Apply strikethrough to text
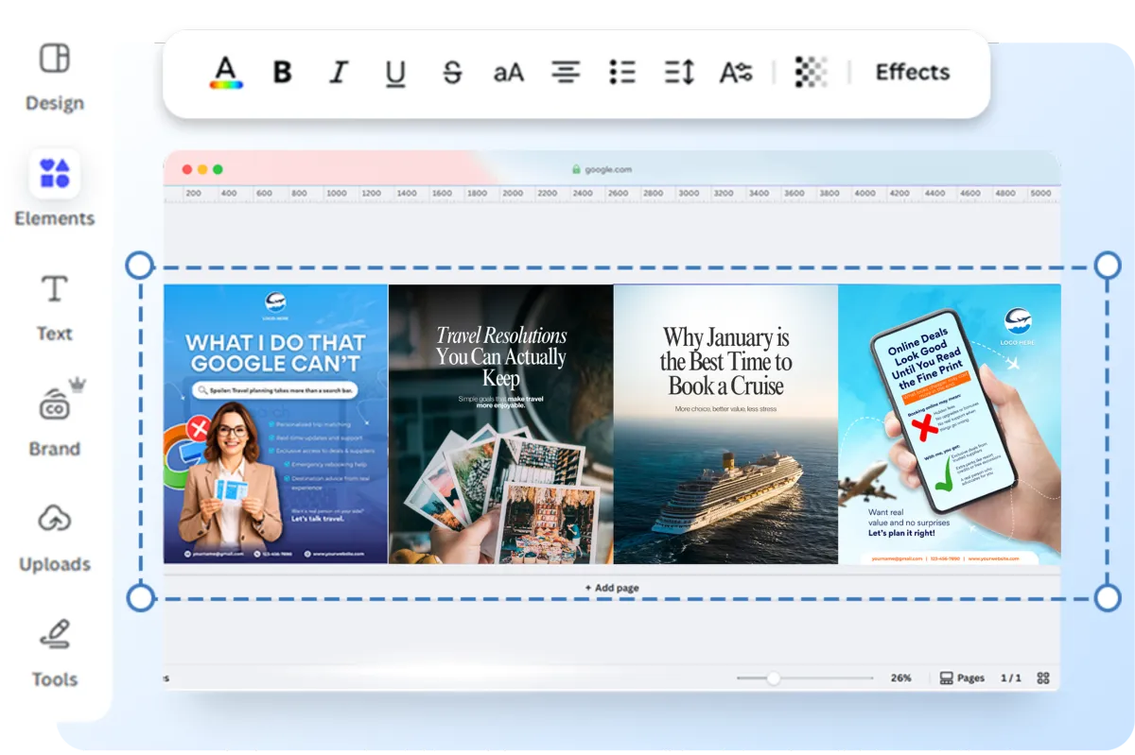 click(452, 73)
